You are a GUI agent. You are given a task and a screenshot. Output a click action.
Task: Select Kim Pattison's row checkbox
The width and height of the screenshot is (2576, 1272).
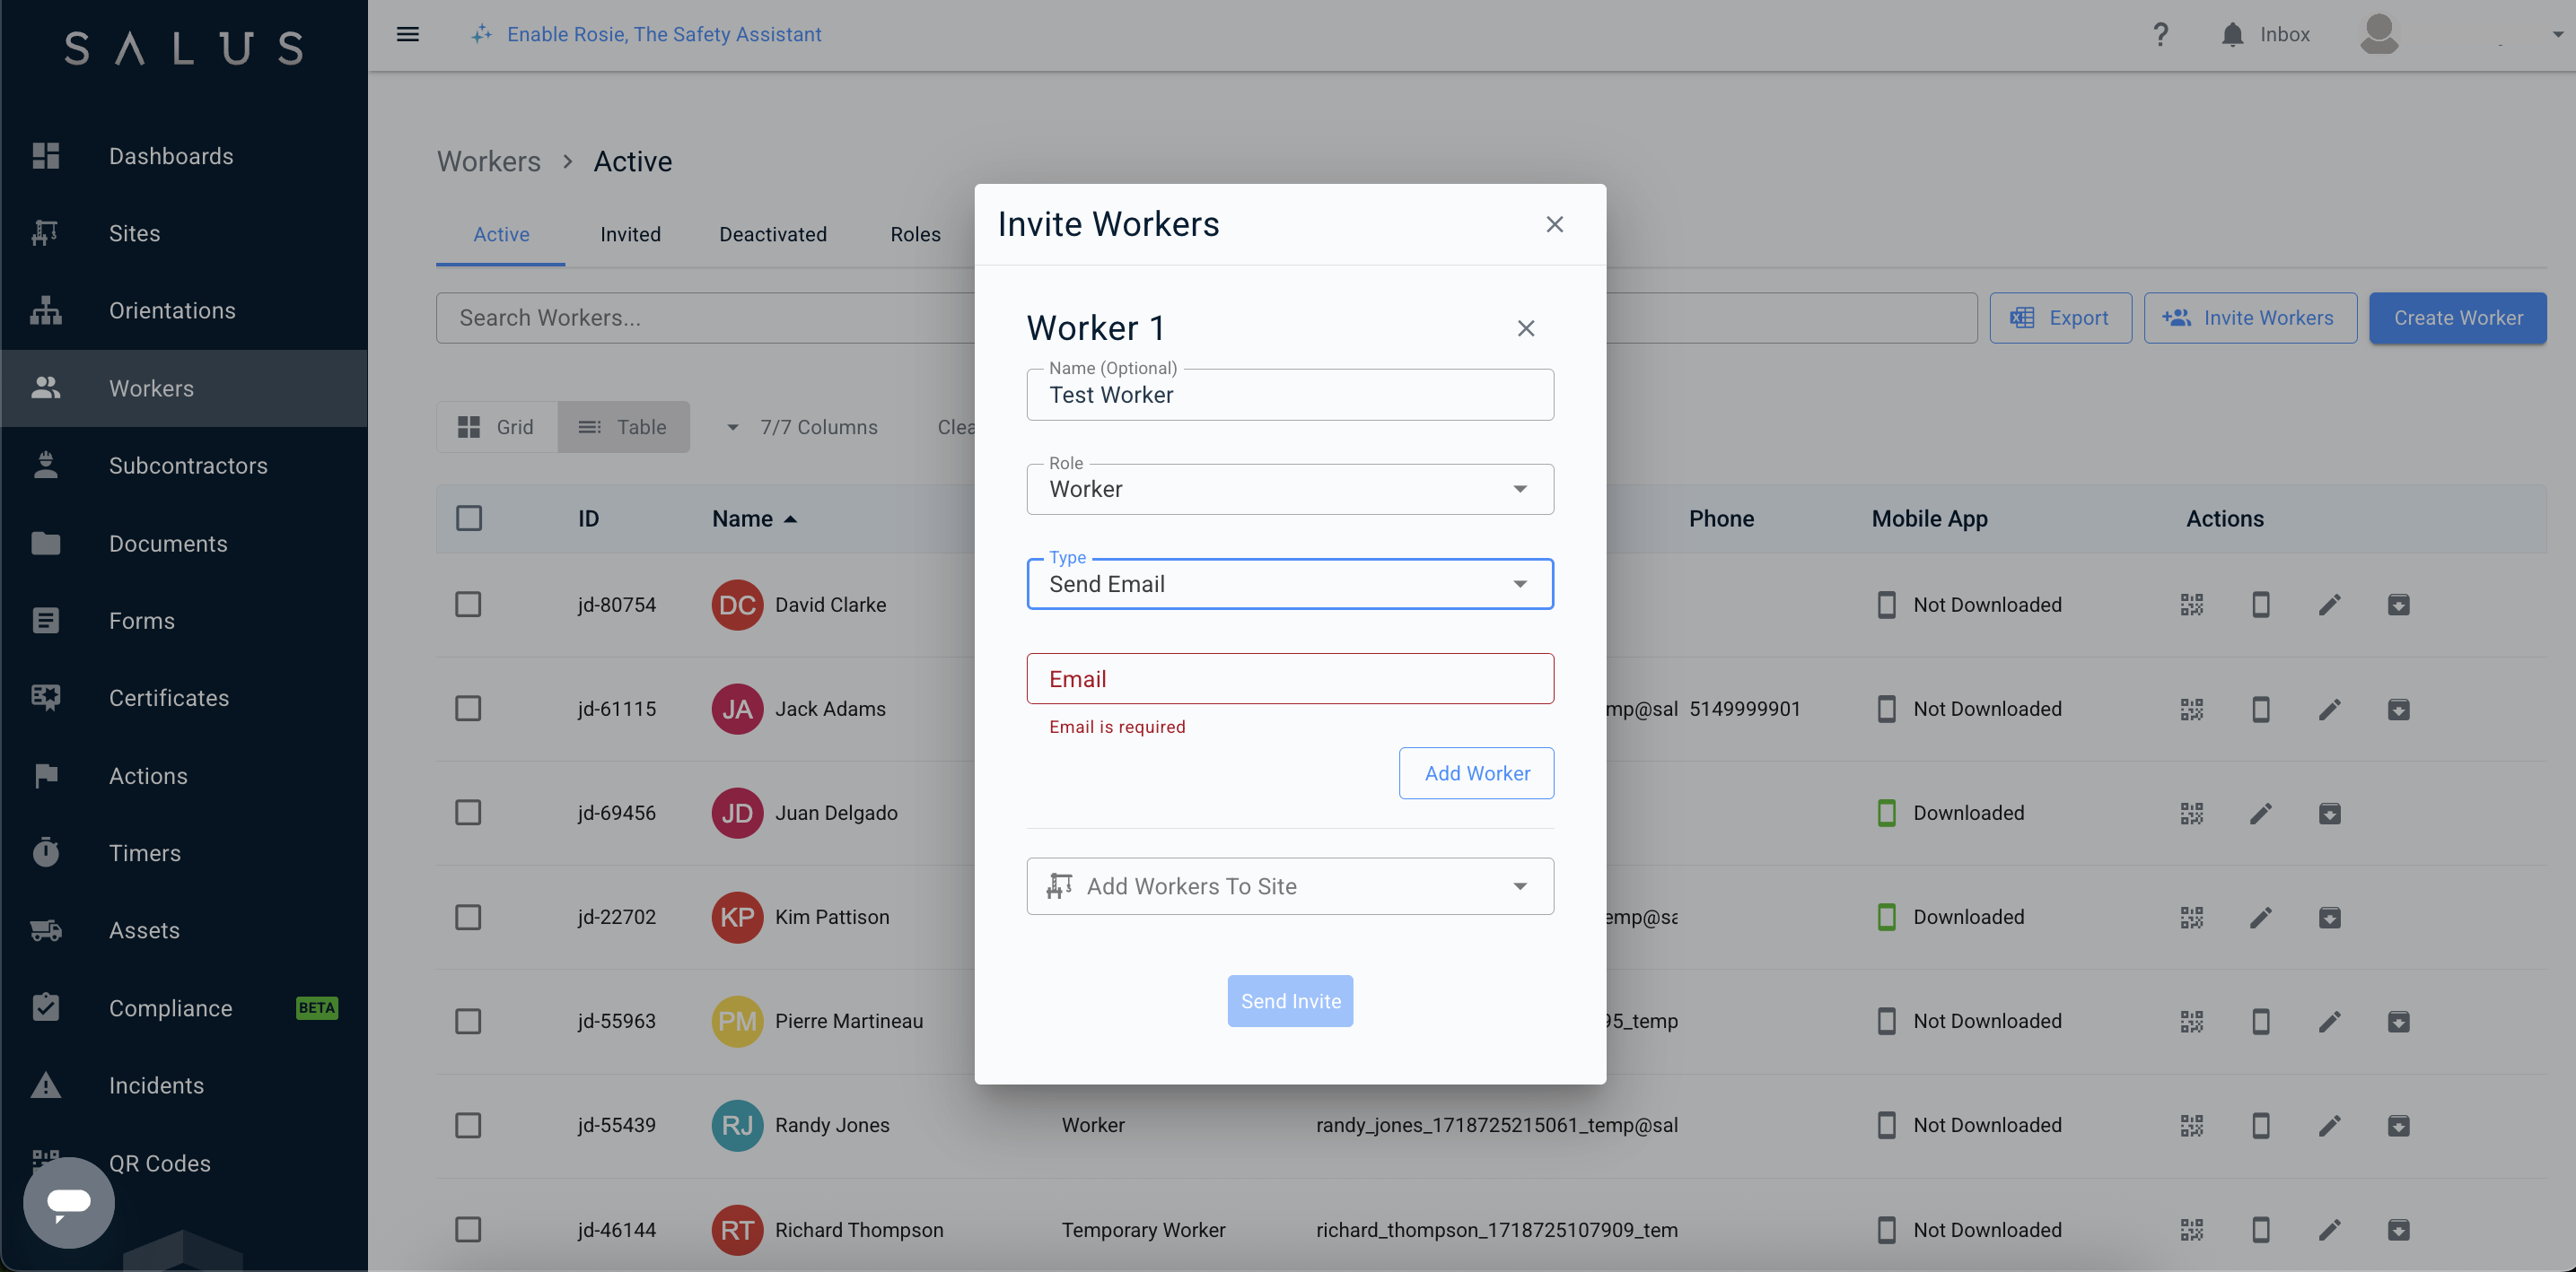468,918
